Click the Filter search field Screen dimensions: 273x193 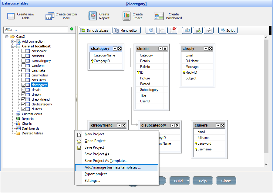(x=35, y=30)
